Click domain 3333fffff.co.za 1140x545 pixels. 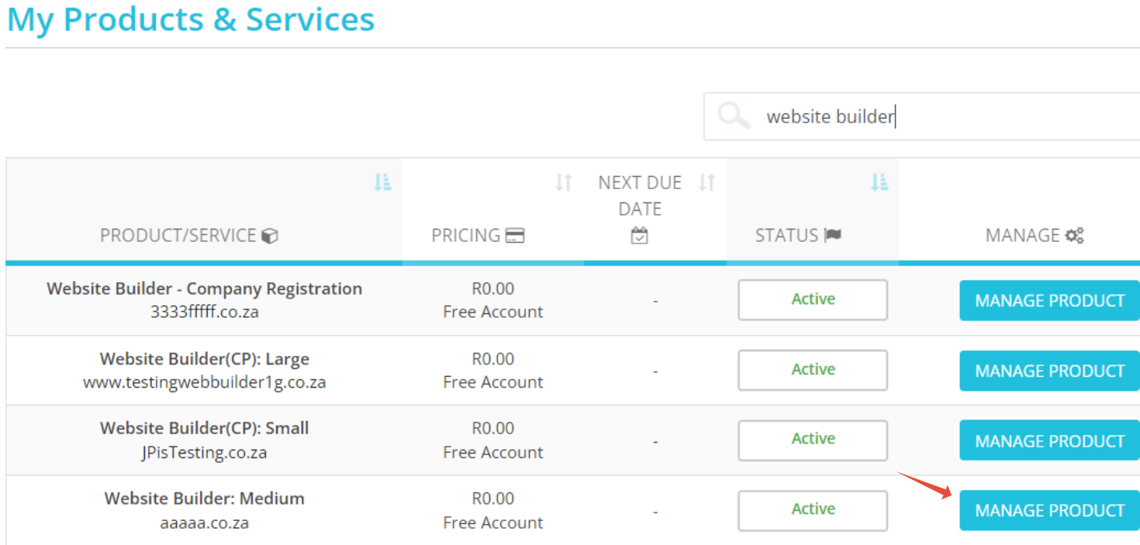[x=205, y=312]
